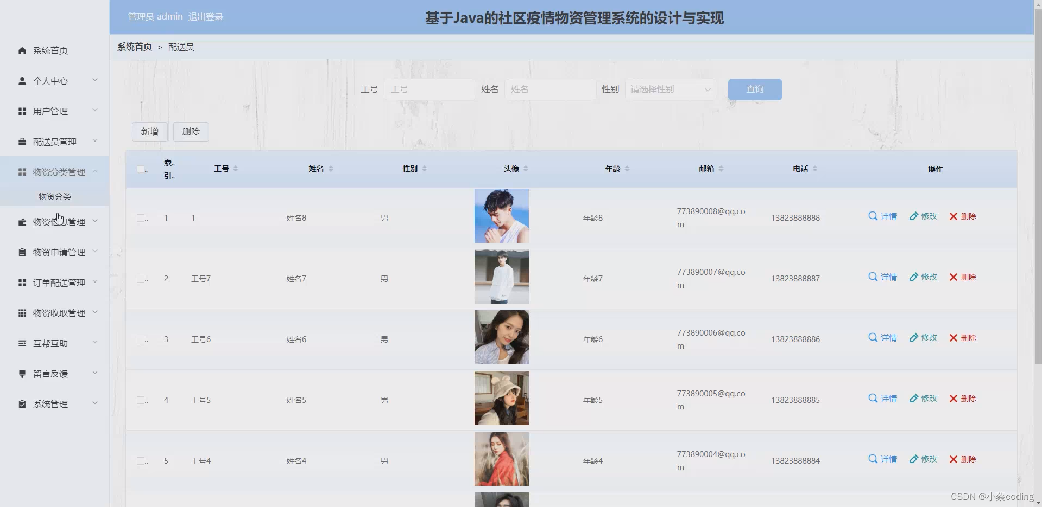Click the 删除 batch button above the table

coord(191,132)
